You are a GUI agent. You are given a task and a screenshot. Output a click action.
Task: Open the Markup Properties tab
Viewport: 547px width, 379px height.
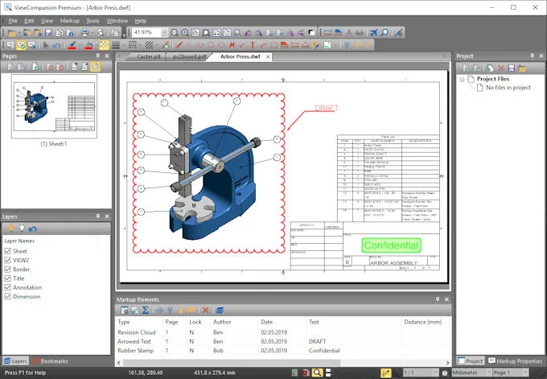pos(516,361)
